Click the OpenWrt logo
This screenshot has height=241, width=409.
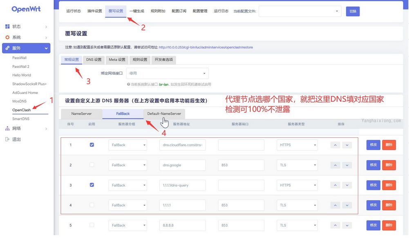pos(26,9)
